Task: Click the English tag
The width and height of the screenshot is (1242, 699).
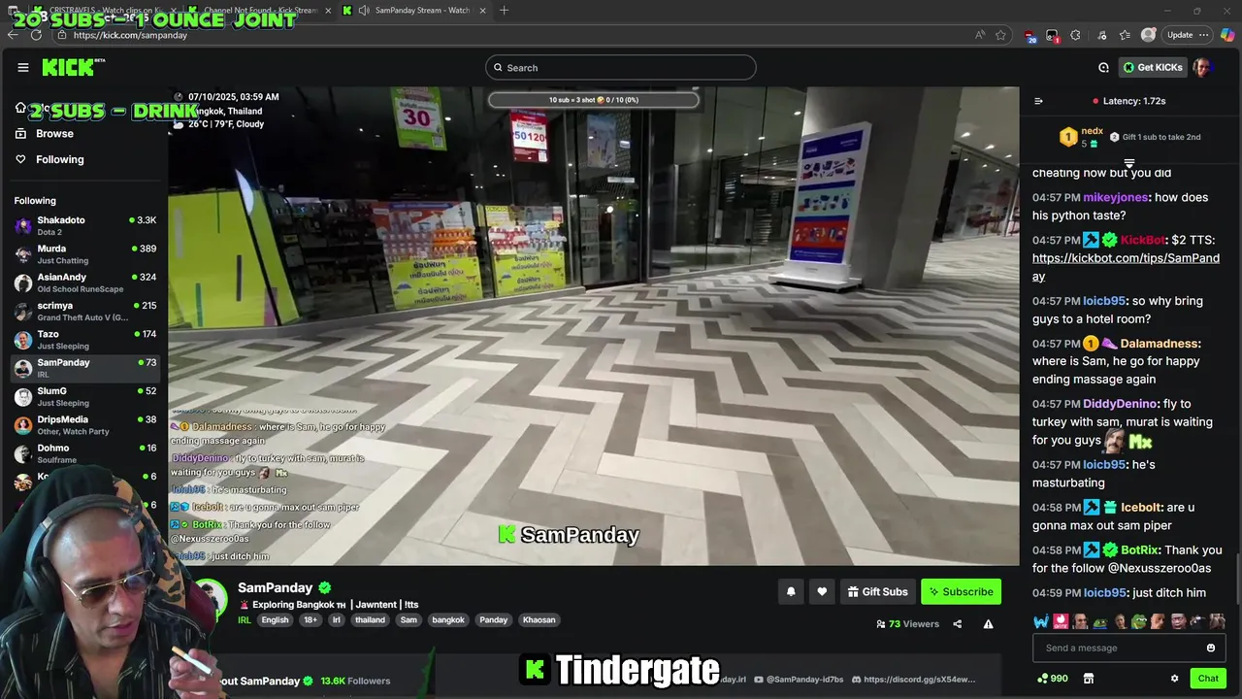Action: (x=275, y=619)
